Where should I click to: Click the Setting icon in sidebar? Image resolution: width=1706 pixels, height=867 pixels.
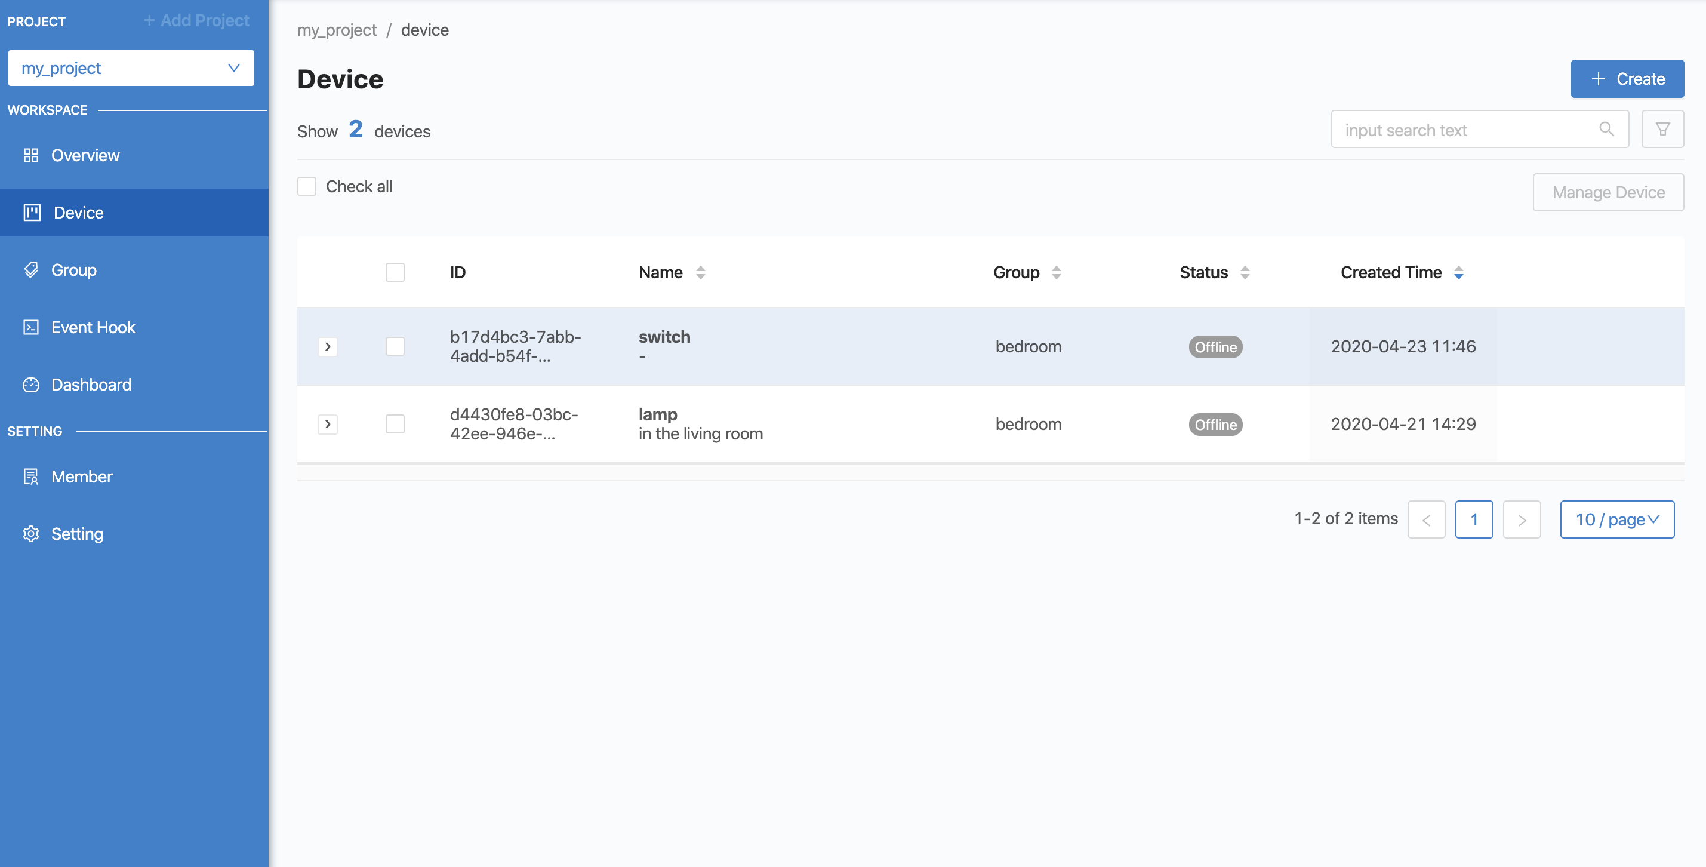(31, 533)
